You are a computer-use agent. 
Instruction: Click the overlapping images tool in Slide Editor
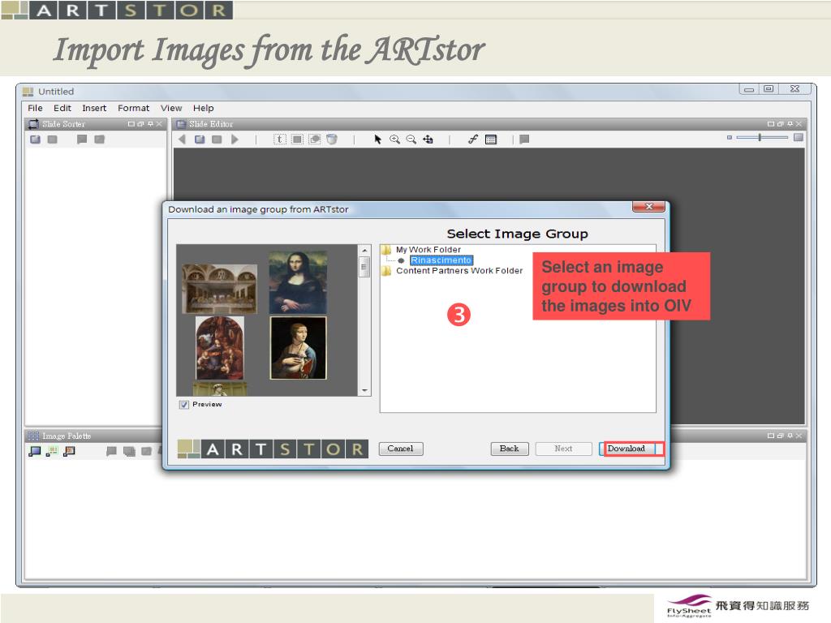315,140
